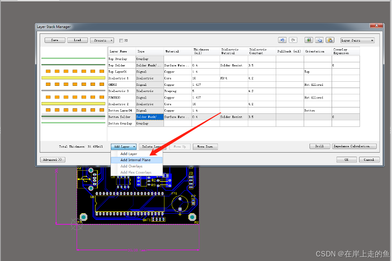This screenshot has height=261, width=392.
Task: Click component U6 on the PCB
Action: click(129, 203)
